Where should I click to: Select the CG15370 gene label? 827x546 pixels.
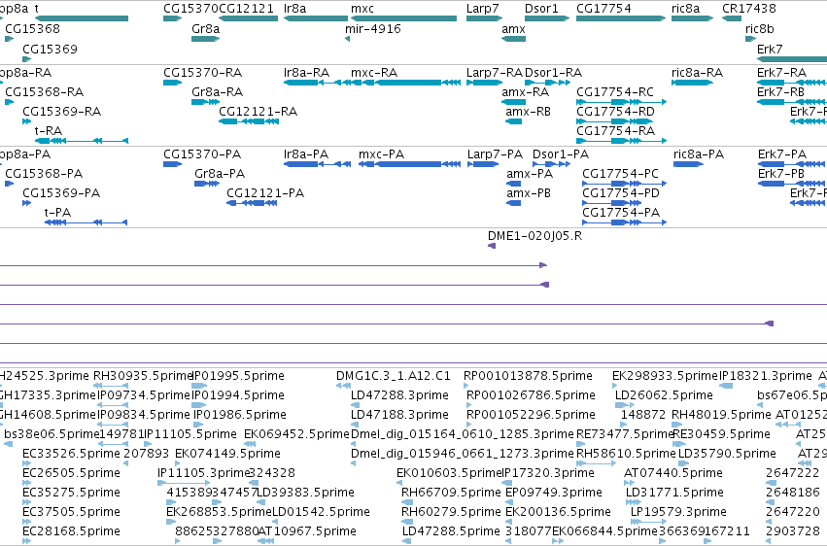(190, 9)
